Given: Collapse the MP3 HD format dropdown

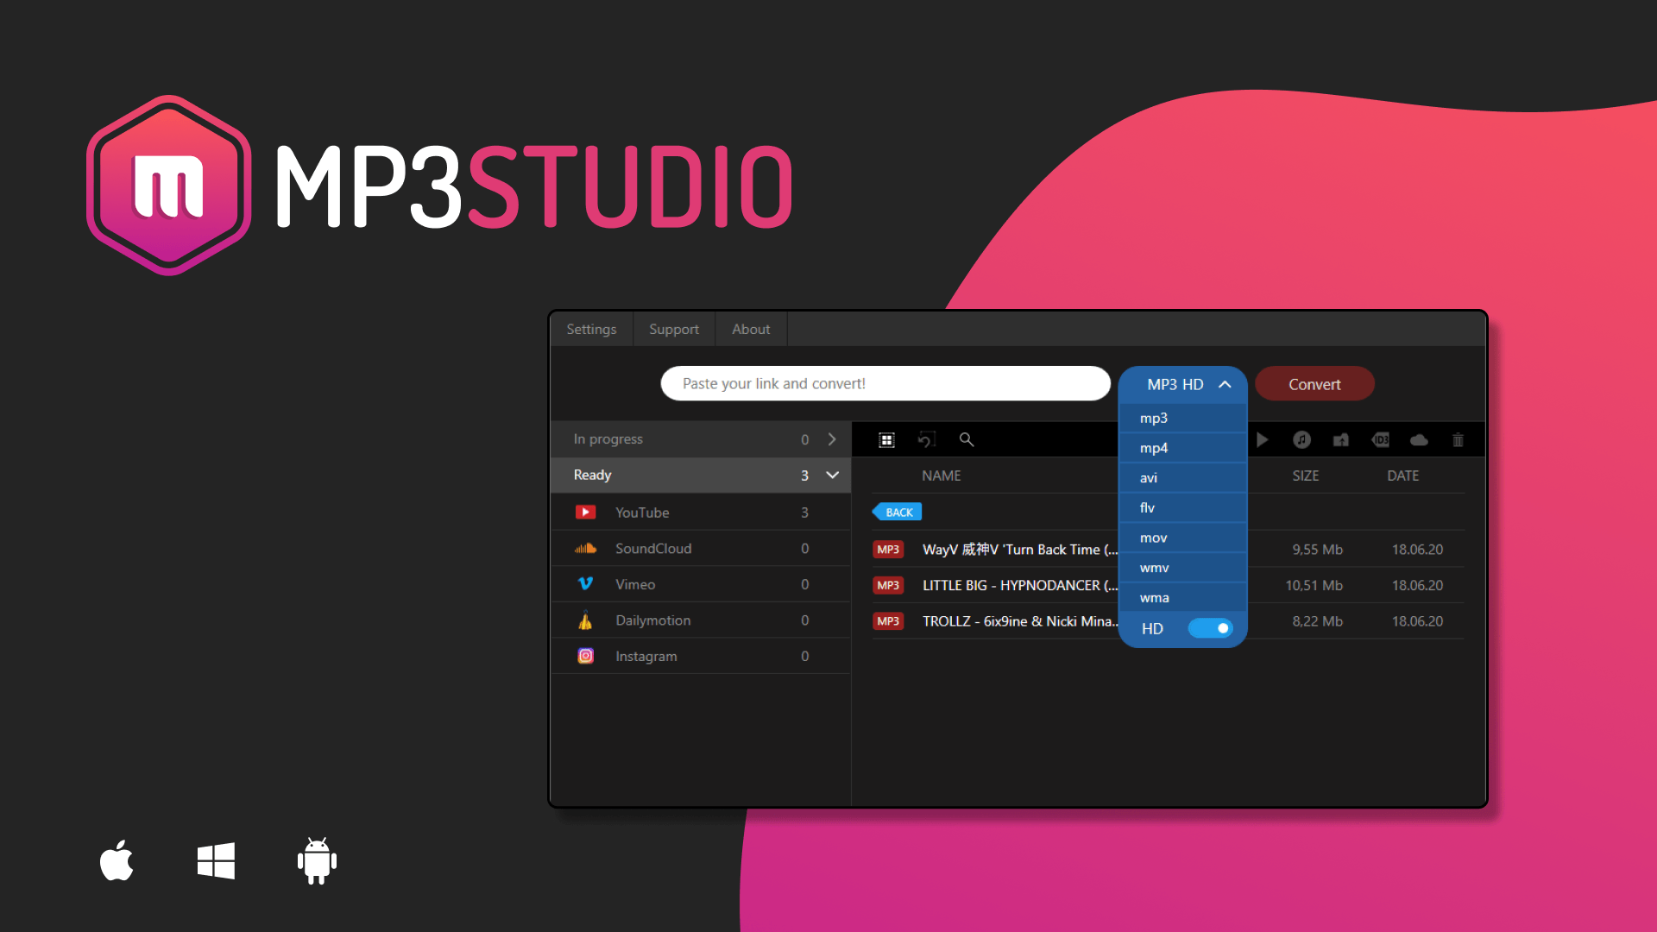Looking at the screenshot, I should coord(1225,385).
